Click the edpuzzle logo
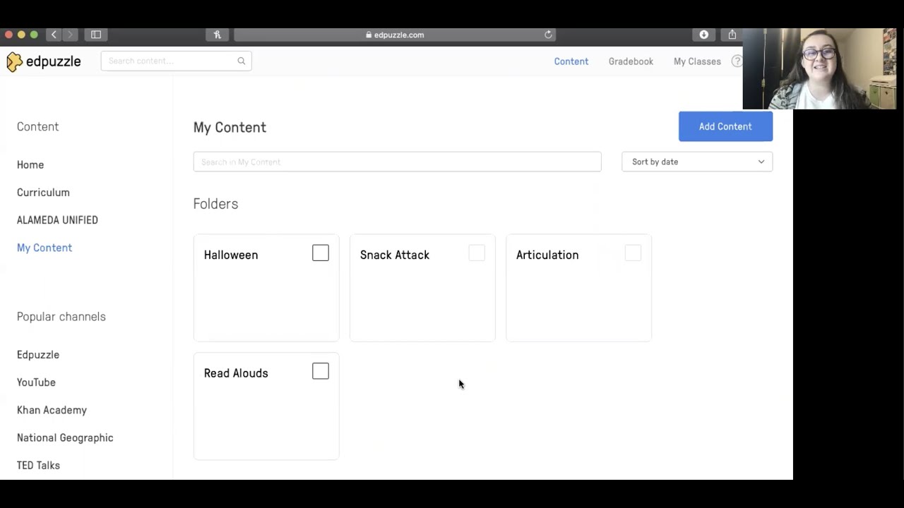 click(44, 61)
